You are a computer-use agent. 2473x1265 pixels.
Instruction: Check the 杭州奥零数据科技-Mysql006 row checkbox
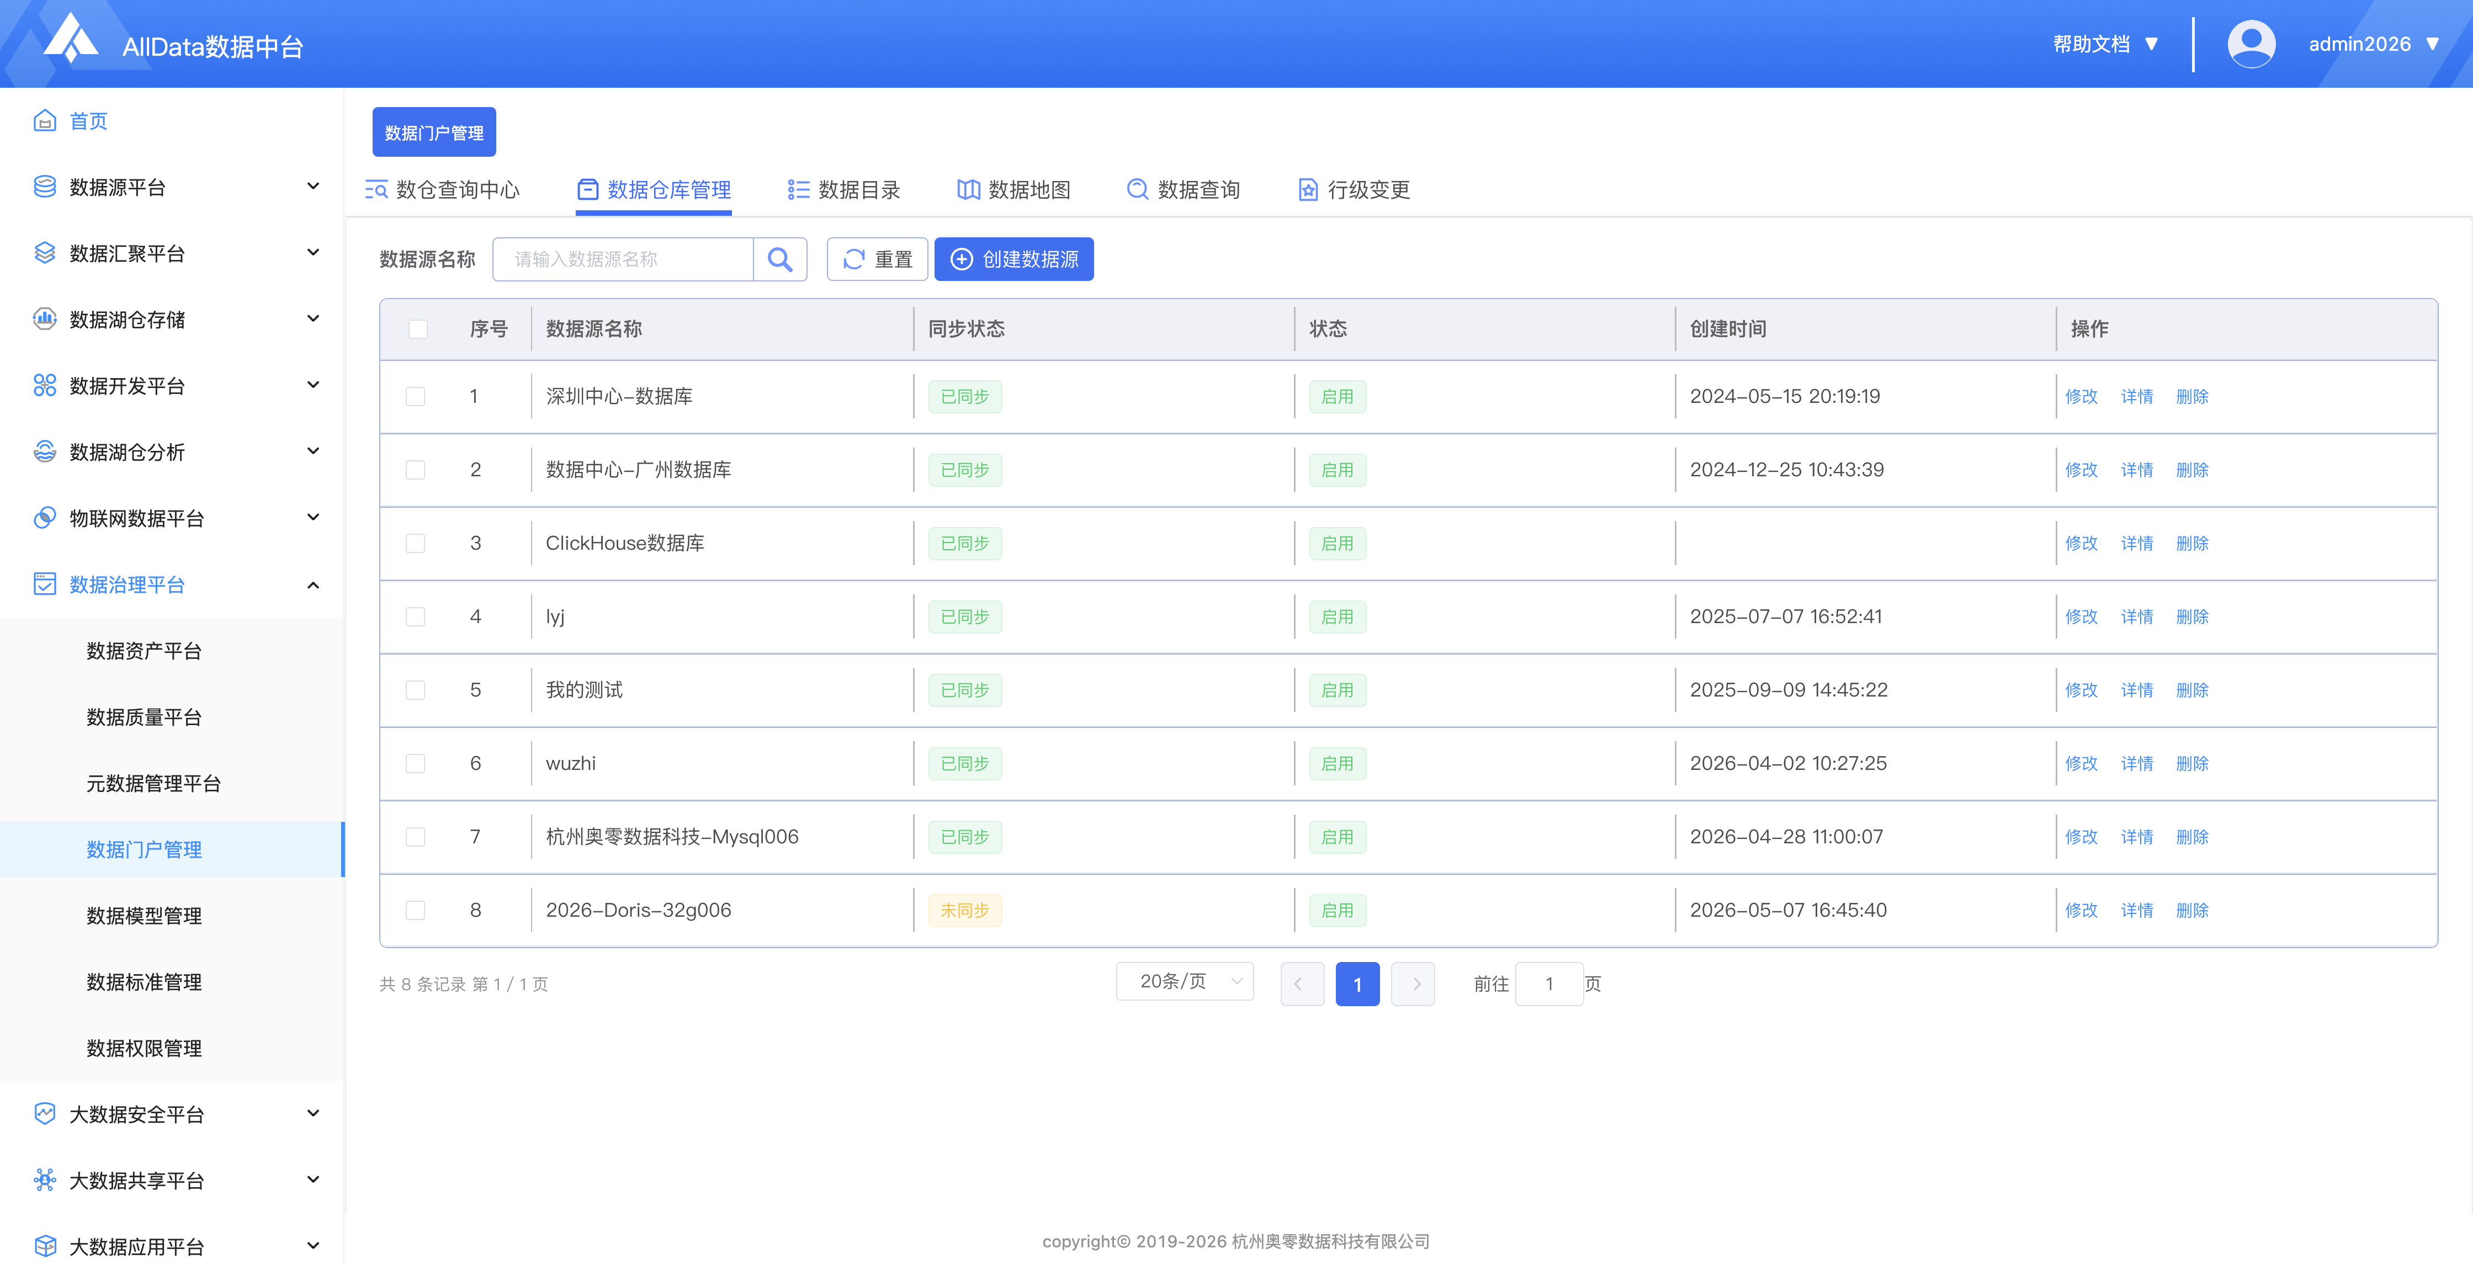tap(415, 837)
